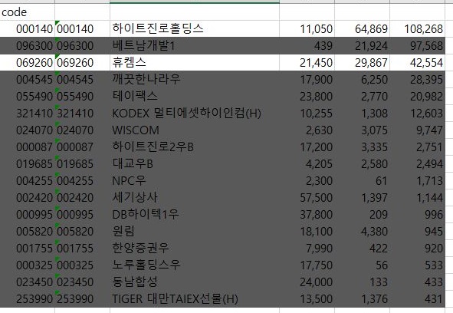Select the cell reading NPC우
453x313 pixels.
click(195, 180)
